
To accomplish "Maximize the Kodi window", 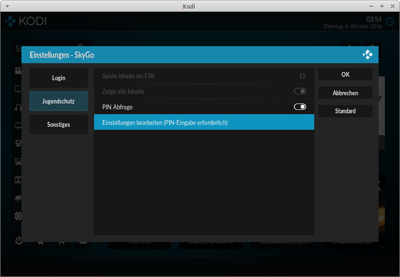I will point(382,6).
